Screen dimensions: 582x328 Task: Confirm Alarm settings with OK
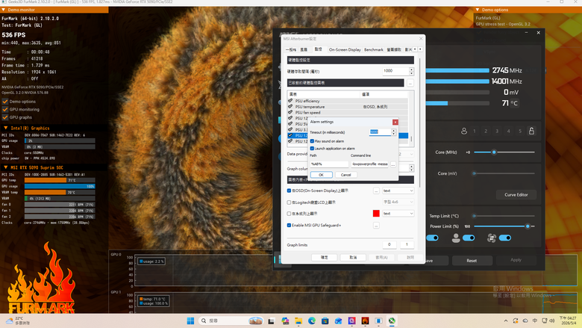point(321,175)
